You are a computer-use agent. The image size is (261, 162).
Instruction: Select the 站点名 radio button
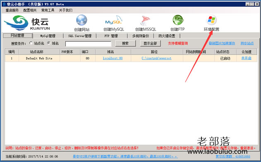click(31, 43)
